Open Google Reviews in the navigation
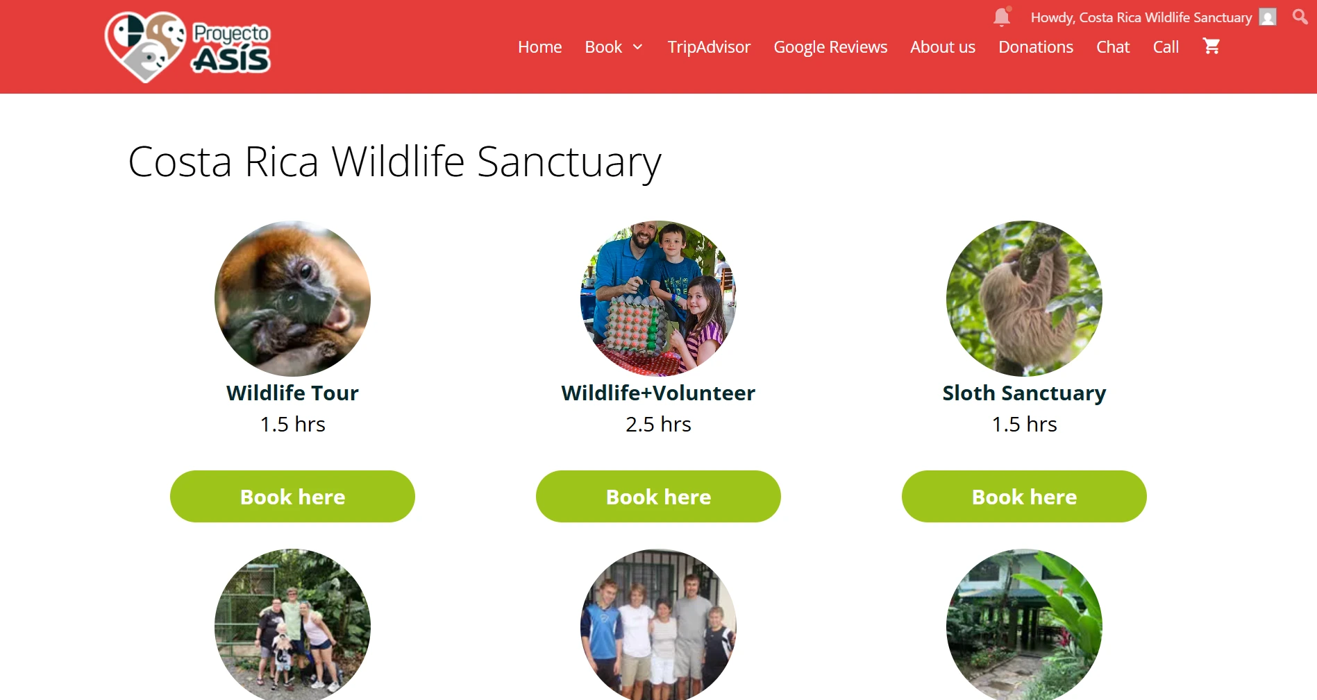1317x700 pixels. (830, 47)
